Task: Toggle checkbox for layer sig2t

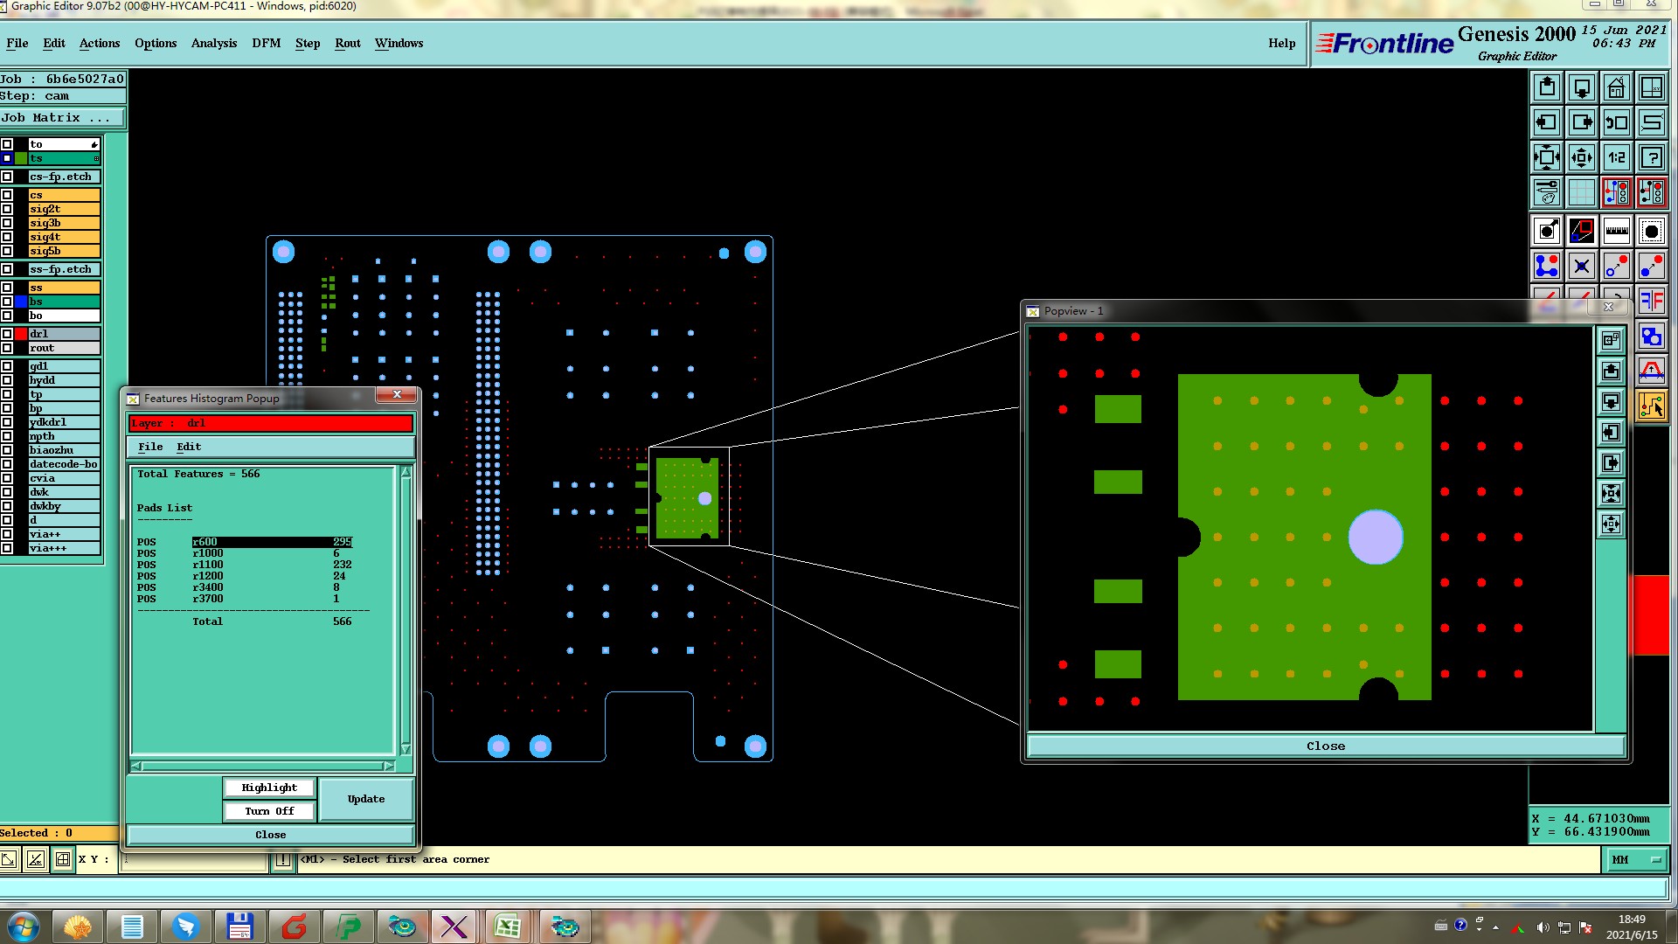Action: click(x=7, y=209)
